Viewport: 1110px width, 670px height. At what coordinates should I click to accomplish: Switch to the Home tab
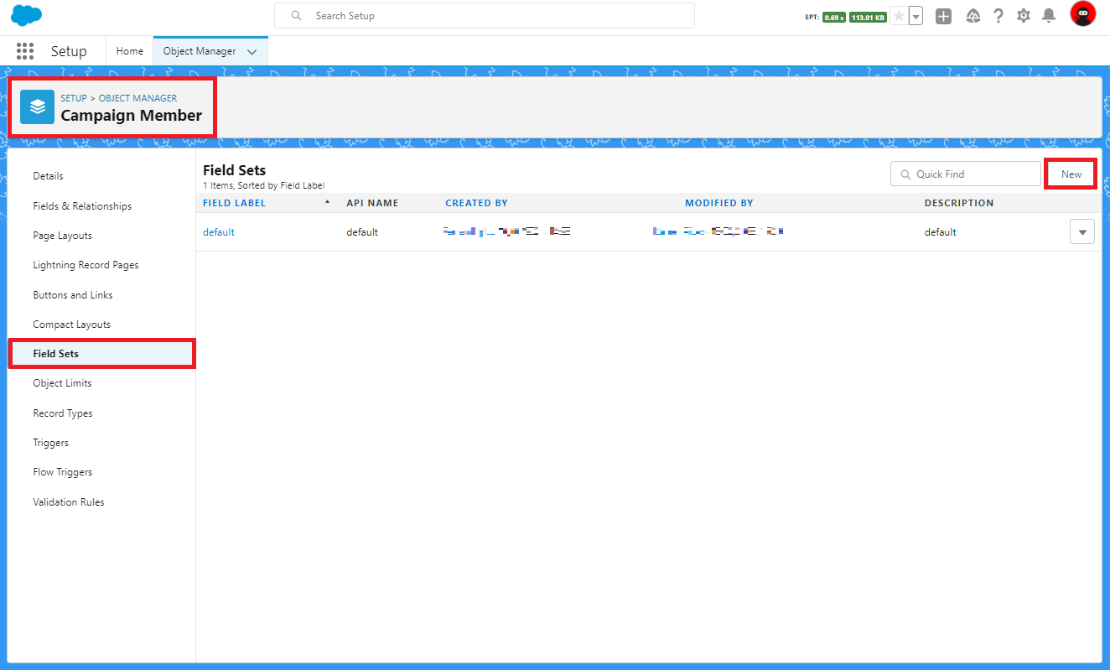click(x=129, y=50)
